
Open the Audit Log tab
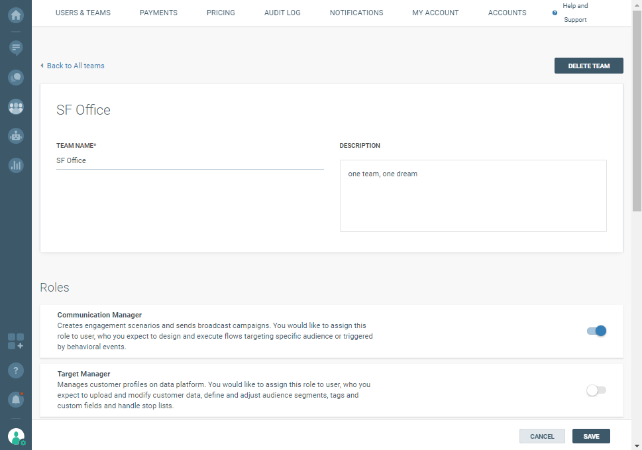pyautogui.click(x=282, y=13)
